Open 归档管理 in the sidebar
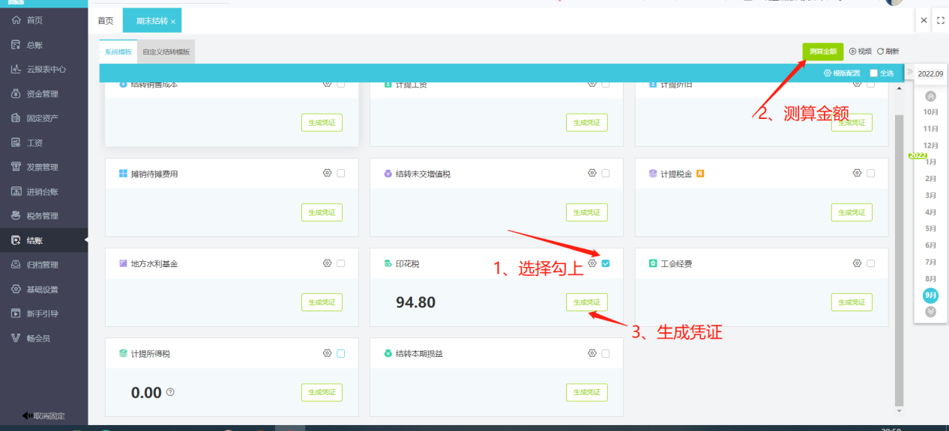The height and width of the screenshot is (431, 949). click(x=43, y=265)
